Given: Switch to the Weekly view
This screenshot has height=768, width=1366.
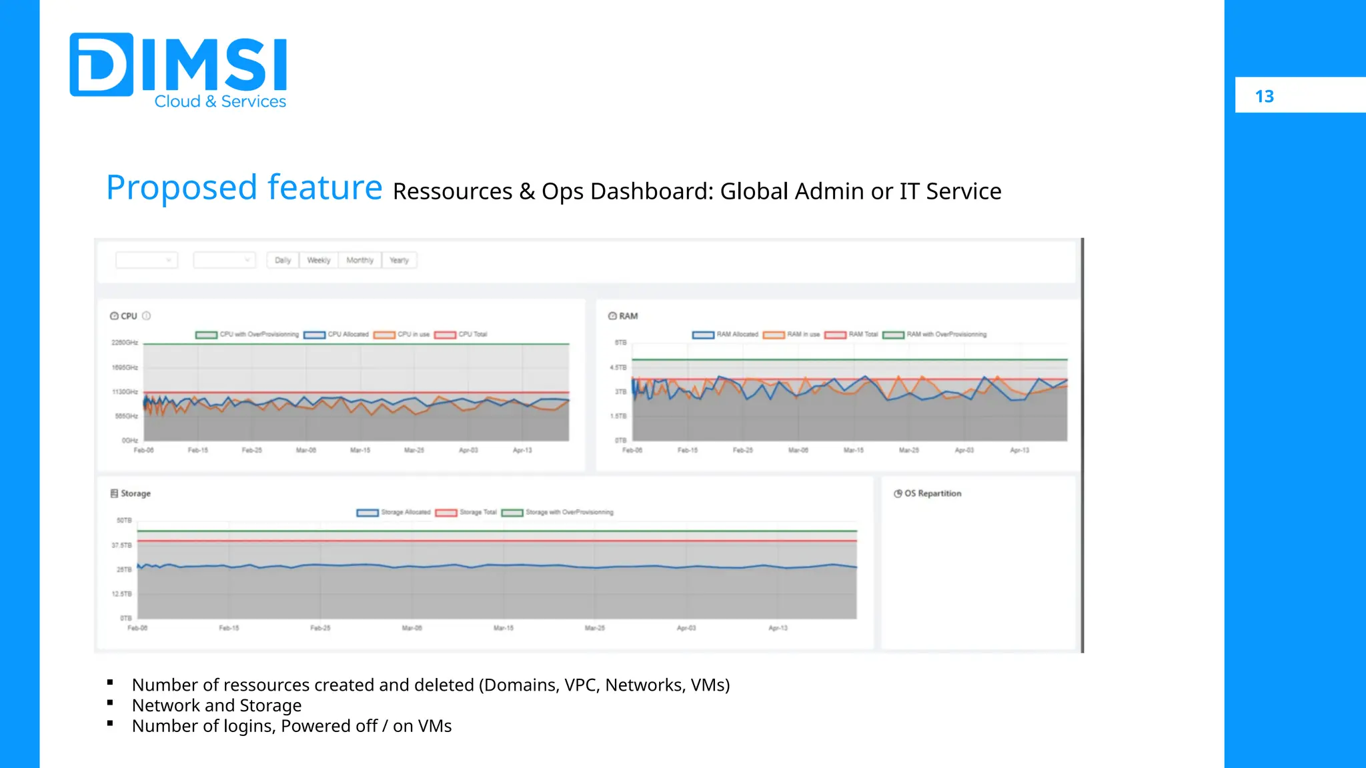Looking at the screenshot, I should (x=319, y=260).
